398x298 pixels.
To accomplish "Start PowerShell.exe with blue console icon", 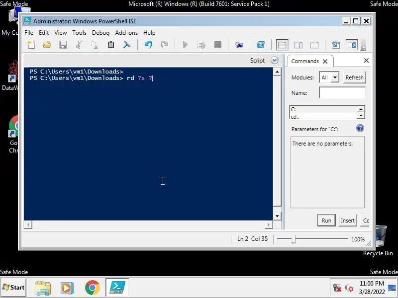I will click(x=261, y=45).
